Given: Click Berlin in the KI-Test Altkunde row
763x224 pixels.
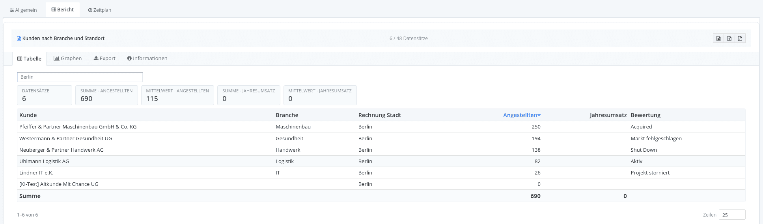Looking at the screenshot, I should point(365,184).
